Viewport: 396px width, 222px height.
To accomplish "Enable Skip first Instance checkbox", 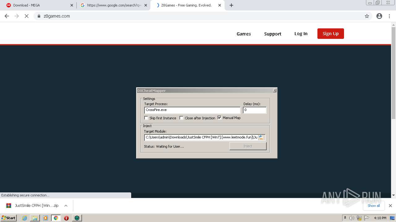I will pos(146,118).
